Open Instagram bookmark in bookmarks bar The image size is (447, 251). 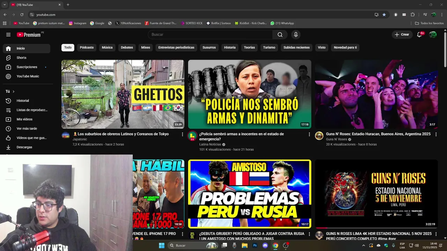tap(78, 23)
